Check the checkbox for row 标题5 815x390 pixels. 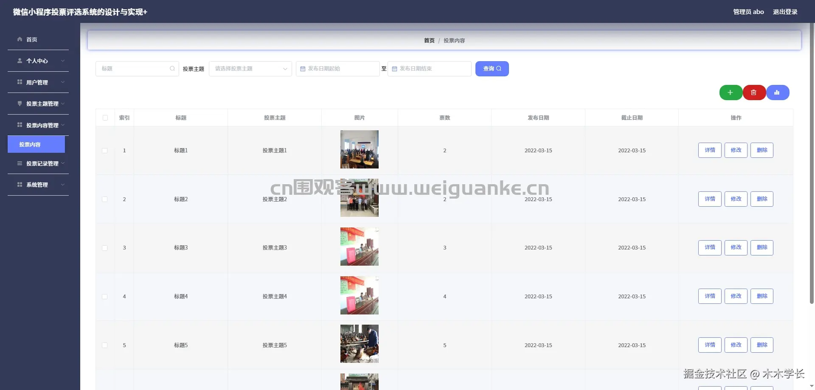coord(105,345)
